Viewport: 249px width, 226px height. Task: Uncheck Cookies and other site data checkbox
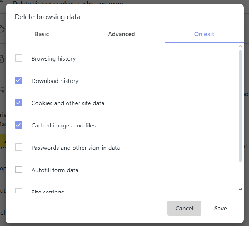pos(19,103)
